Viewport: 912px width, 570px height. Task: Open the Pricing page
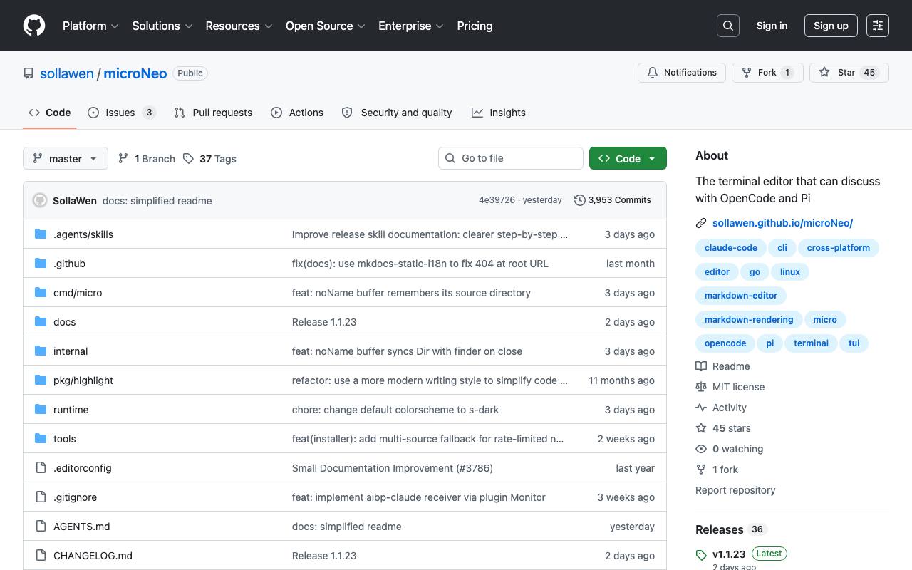click(x=475, y=26)
